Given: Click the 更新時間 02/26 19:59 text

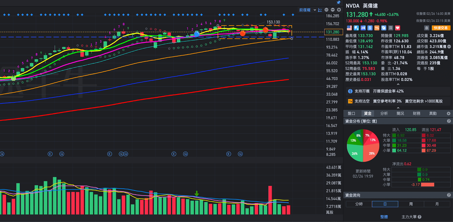Looking at the screenshot, I should [363, 174].
